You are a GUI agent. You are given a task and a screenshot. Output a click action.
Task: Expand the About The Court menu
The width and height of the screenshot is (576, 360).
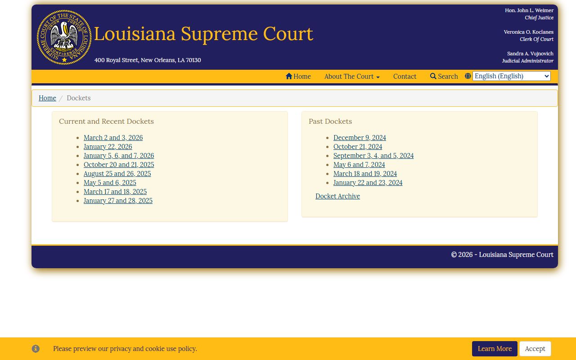[352, 76]
